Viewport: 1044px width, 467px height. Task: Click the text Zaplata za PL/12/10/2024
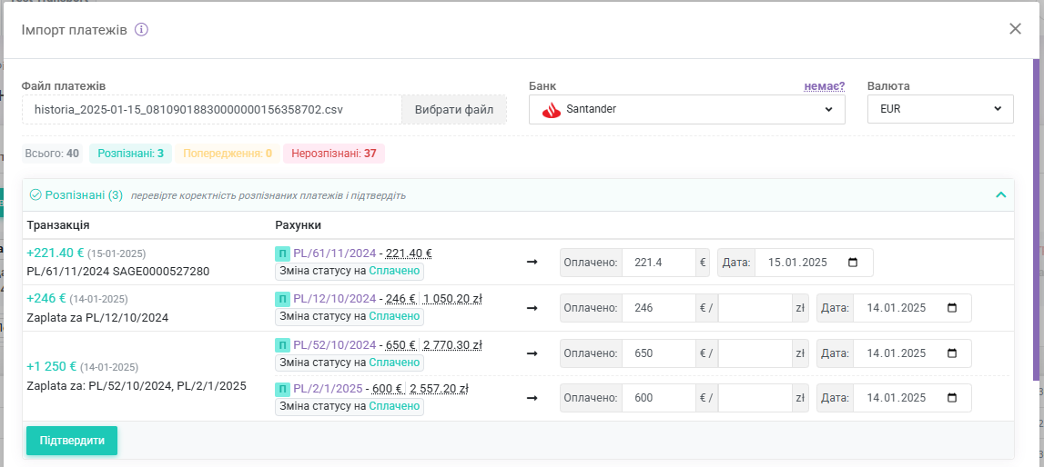(x=97, y=317)
